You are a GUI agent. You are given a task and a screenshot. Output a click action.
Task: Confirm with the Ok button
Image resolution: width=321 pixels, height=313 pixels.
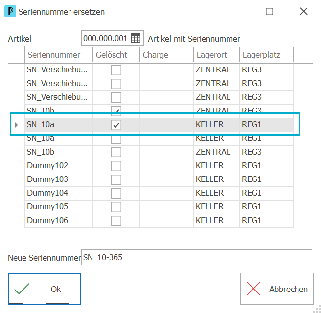[45, 289]
